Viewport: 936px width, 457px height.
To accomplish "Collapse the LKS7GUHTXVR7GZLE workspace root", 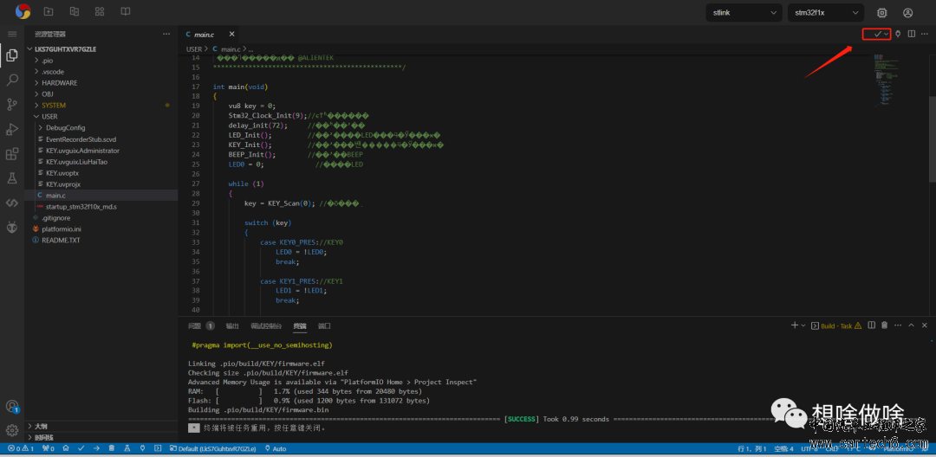I will (101, 48).
